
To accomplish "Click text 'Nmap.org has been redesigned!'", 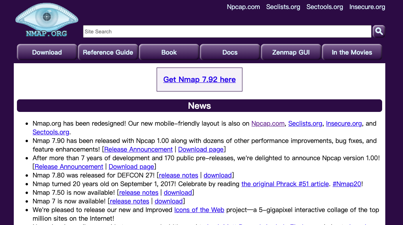I will pyautogui.click(x=79, y=124).
